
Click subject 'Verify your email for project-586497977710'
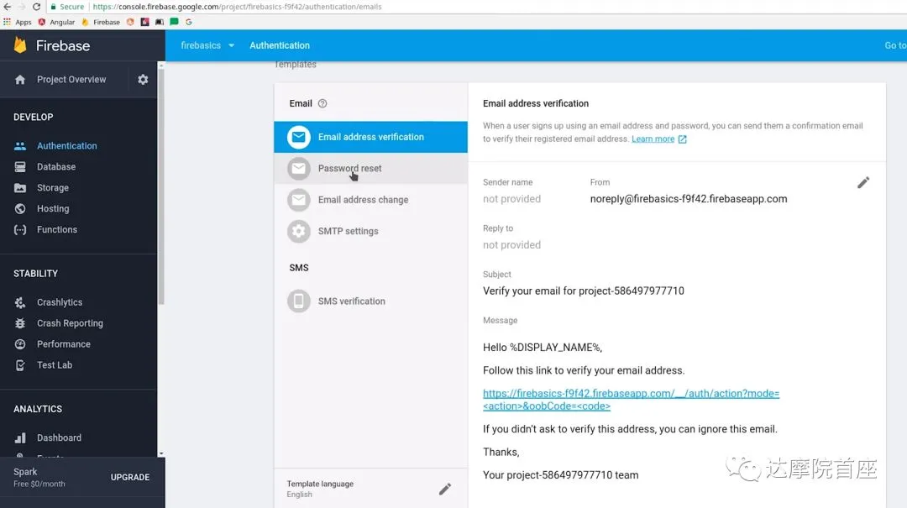pyautogui.click(x=584, y=291)
